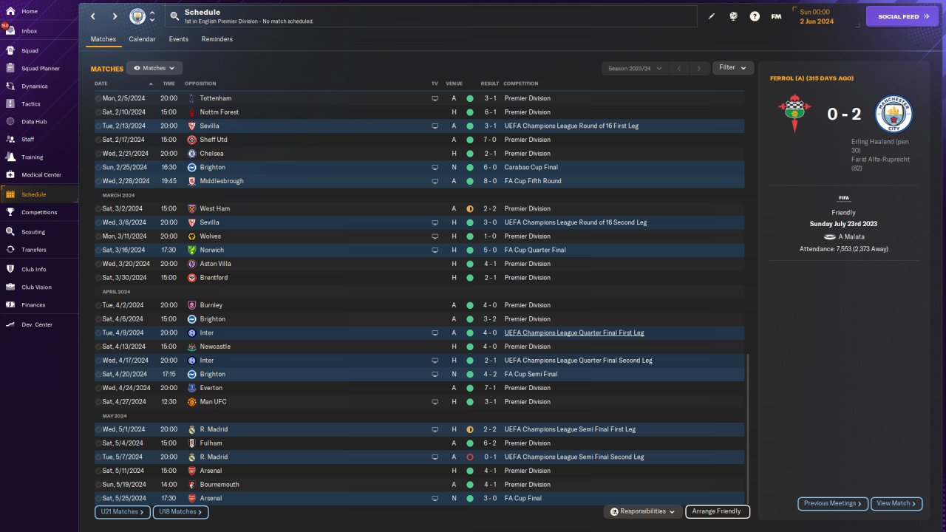Click the 0 - 1 result against R. Madrid
This screenshot has width=946, height=532.
click(490, 457)
